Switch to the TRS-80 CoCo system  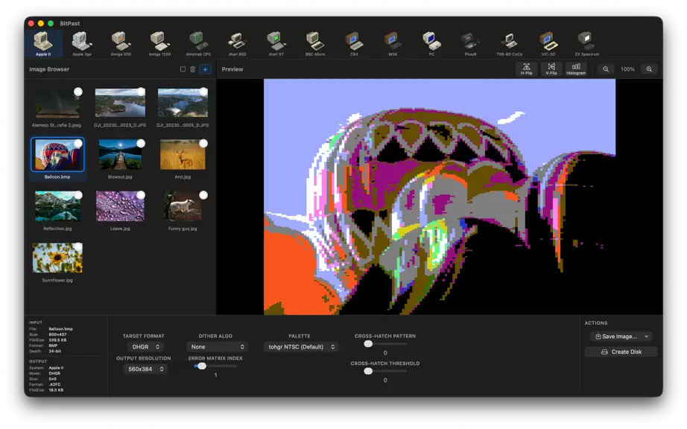click(x=509, y=44)
